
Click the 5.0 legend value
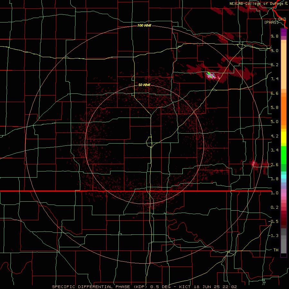[275, 122]
